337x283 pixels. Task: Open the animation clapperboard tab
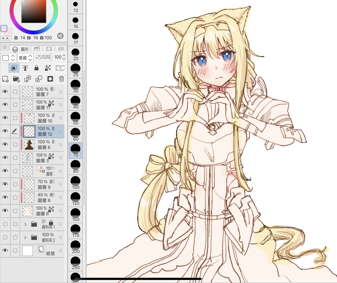(x=37, y=49)
